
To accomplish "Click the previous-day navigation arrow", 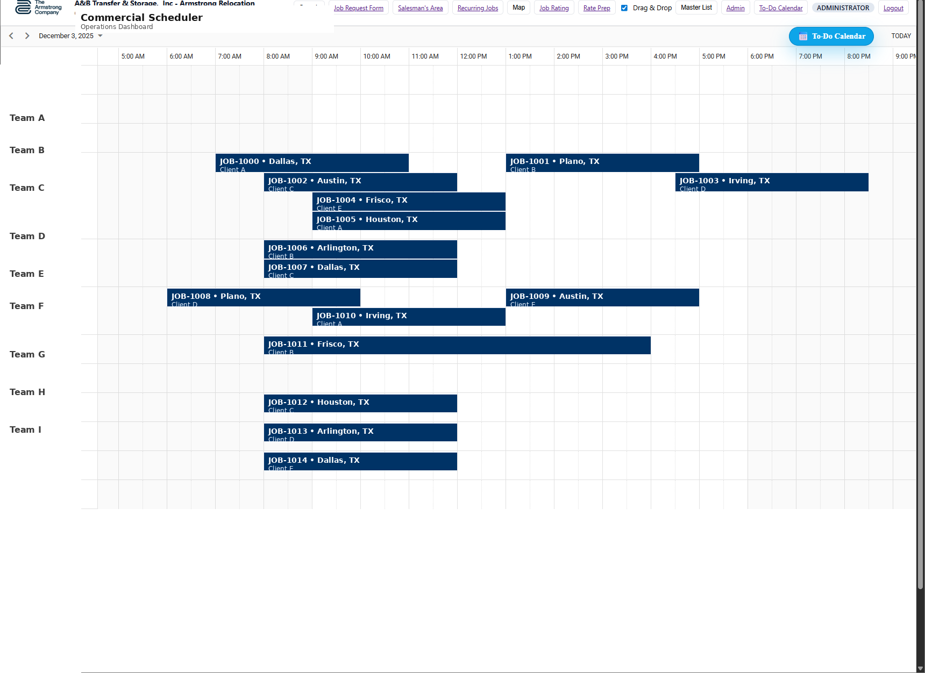I will [11, 35].
